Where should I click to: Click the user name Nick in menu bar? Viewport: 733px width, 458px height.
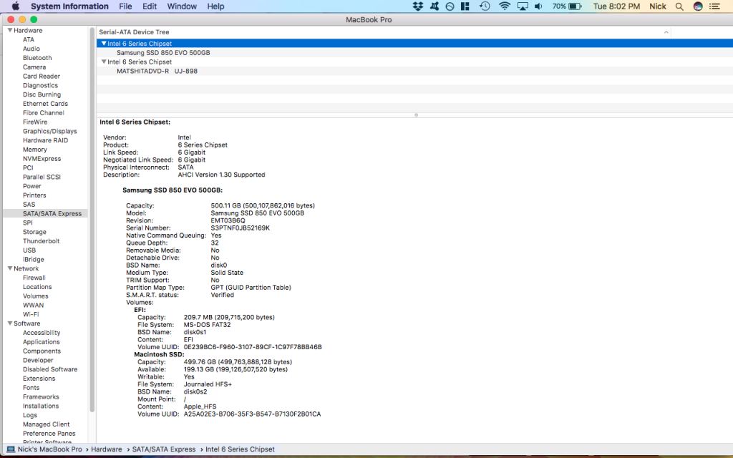click(x=658, y=6)
